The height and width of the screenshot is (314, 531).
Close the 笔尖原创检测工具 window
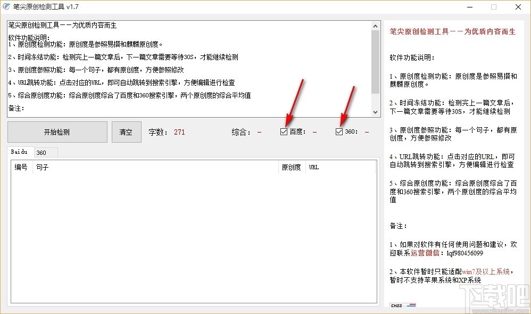click(518, 7)
